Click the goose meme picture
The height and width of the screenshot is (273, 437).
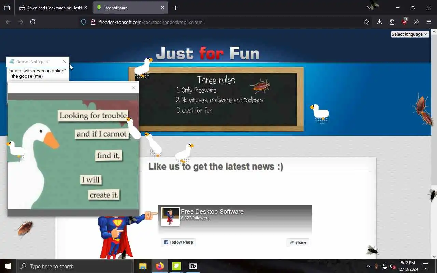pos(73,154)
